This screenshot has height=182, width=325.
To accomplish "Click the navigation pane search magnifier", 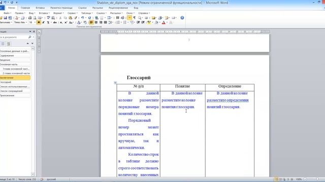I will (x=29, y=37).
